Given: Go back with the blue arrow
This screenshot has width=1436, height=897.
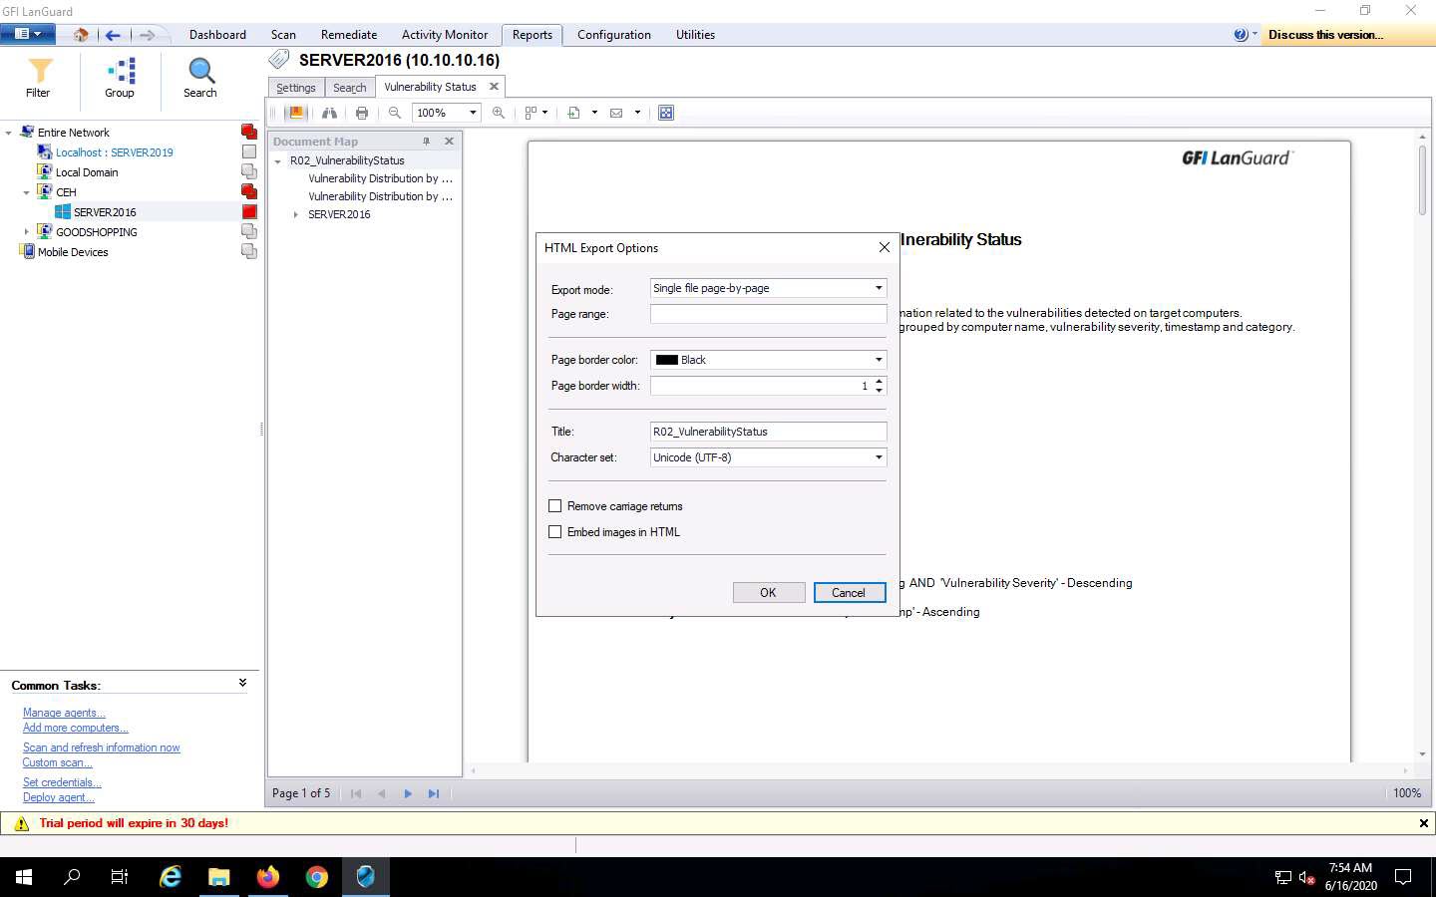Looking at the screenshot, I should click(113, 35).
